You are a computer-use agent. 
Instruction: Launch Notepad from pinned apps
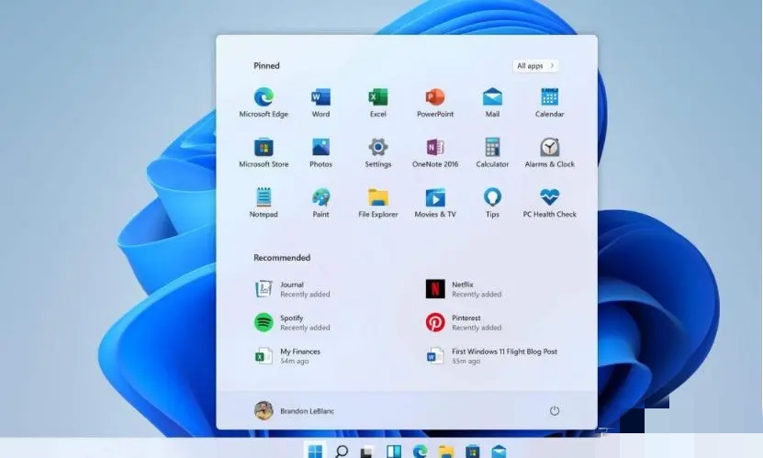click(264, 203)
